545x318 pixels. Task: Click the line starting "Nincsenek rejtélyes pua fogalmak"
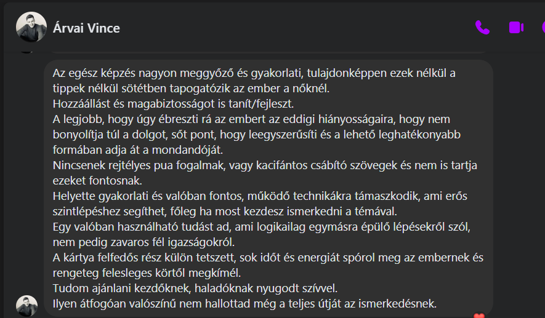pyautogui.click(x=265, y=165)
